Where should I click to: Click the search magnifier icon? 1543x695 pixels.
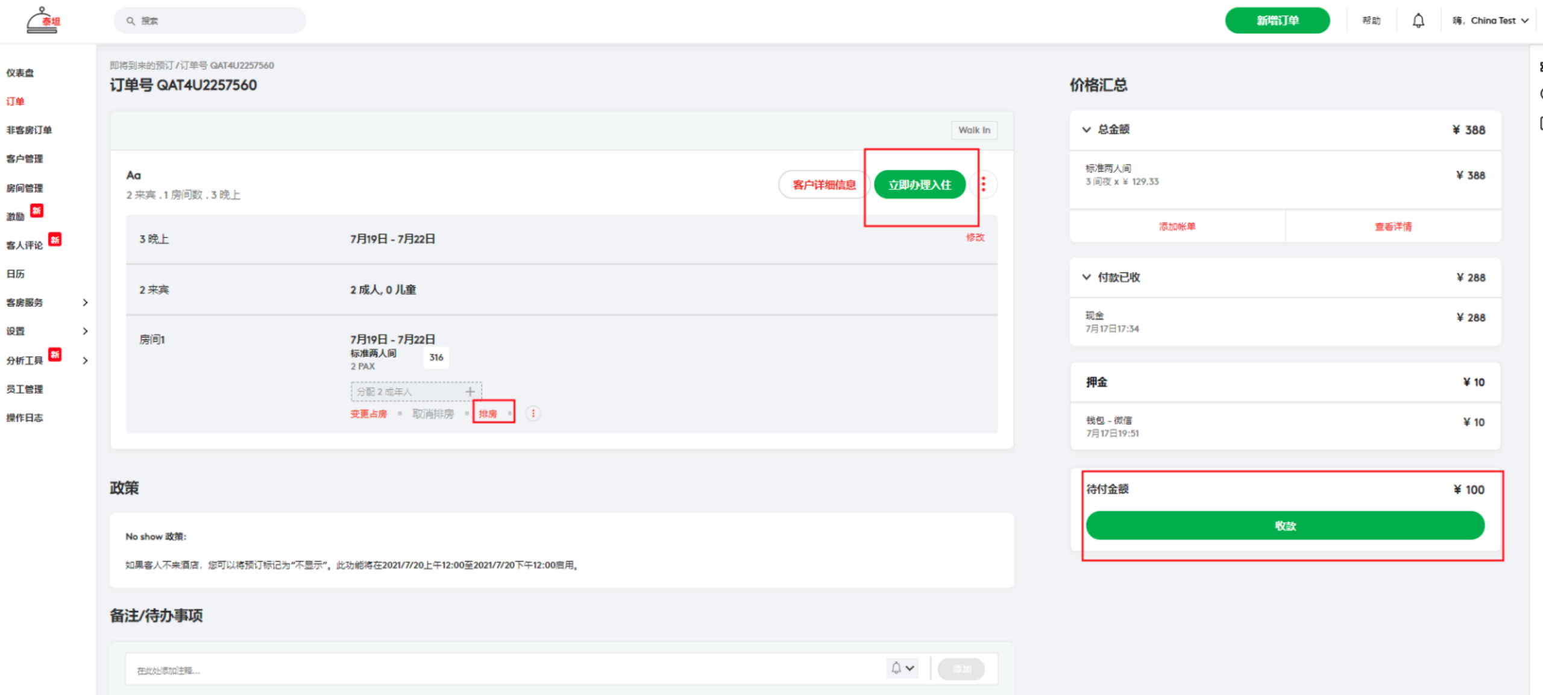pos(130,21)
